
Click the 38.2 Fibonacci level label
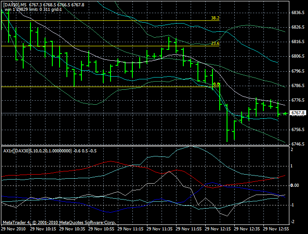coord(215,18)
